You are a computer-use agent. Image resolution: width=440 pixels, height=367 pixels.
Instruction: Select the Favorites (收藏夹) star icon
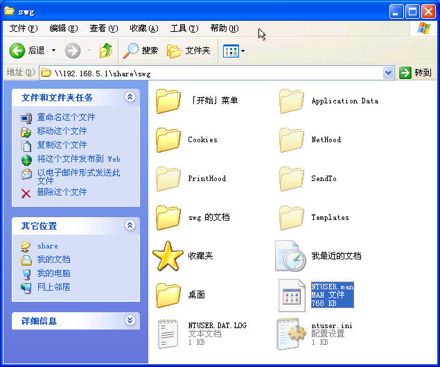click(x=168, y=256)
